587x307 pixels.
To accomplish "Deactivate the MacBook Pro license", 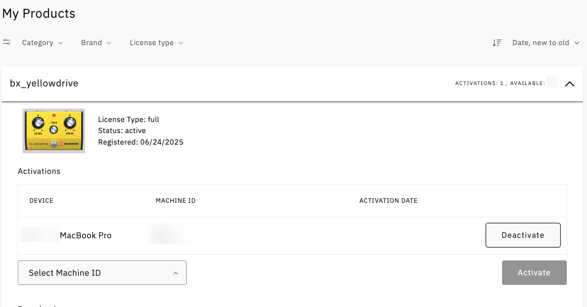I will [523, 235].
